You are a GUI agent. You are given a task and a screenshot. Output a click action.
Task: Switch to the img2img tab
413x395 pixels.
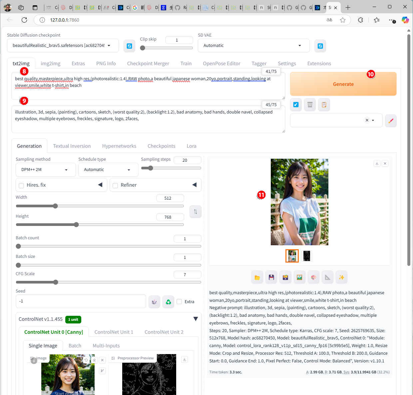click(x=50, y=64)
